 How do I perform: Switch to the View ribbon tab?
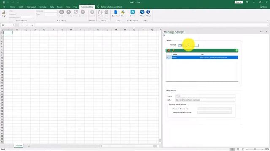coord(68,7)
